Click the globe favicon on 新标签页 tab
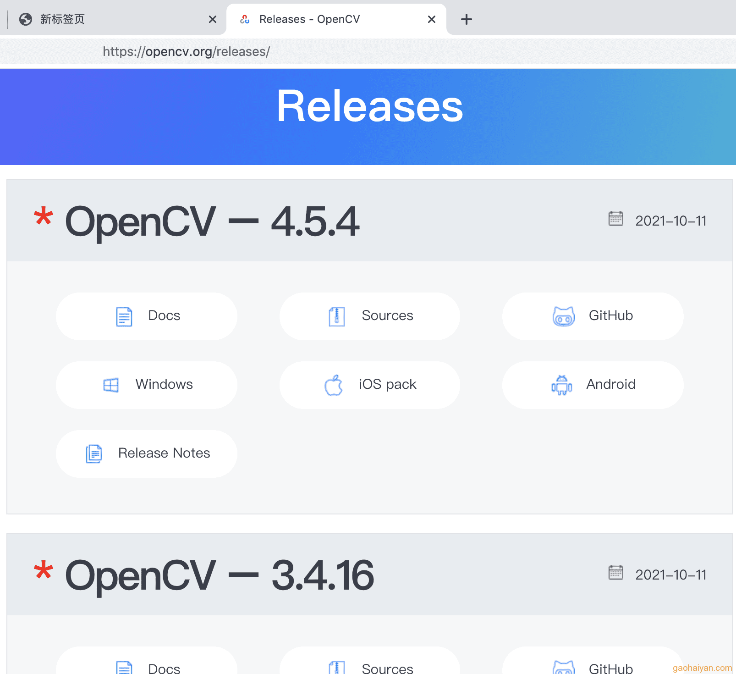 [26, 19]
